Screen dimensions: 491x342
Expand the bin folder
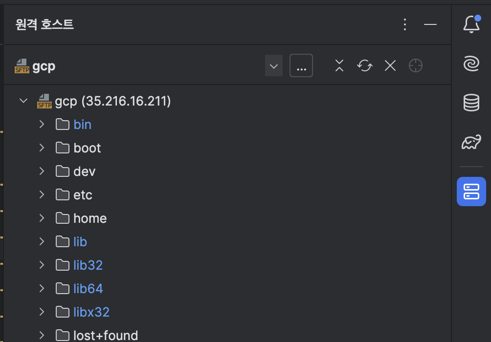pyautogui.click(x=42, y=124)
